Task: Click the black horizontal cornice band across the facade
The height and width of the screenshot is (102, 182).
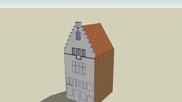Action: (x=80, y=56)
